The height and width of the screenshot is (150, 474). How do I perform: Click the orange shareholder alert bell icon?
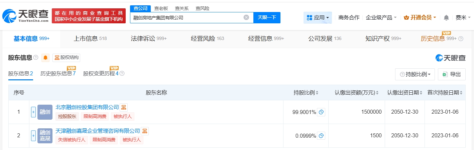(45, 58)
